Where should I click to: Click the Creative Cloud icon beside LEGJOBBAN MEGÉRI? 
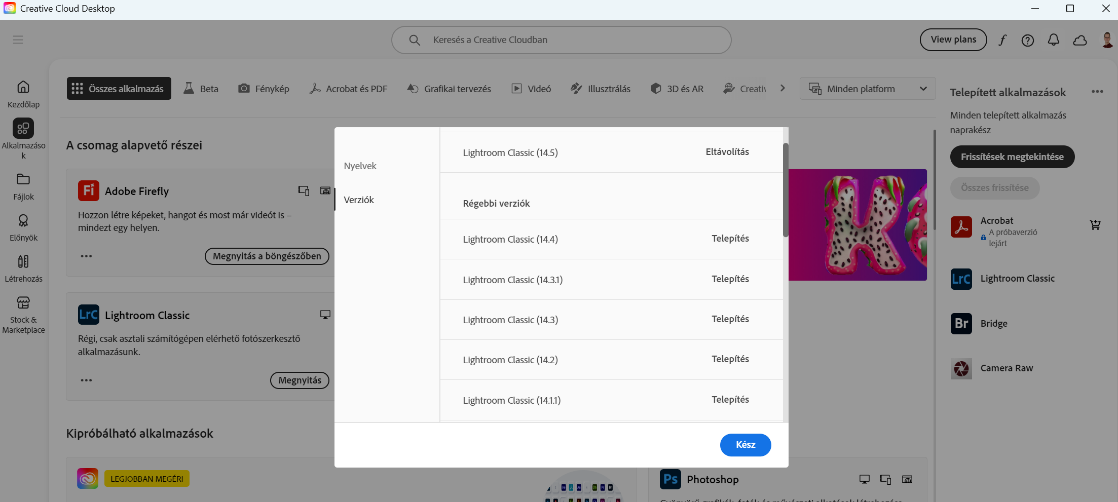point(88,478)
